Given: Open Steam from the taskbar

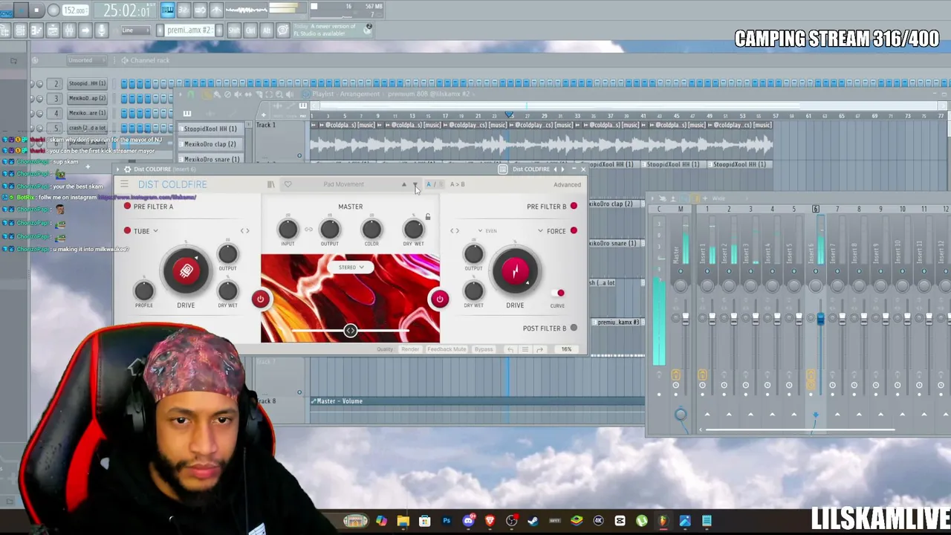Looking at the screenshot, I should pyautogui.click(x=533, y=521).
